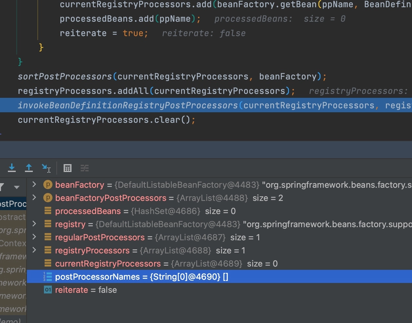Click the 'reiterate: false' inline debug hint

pyautogui.click(x=204, y=33)
